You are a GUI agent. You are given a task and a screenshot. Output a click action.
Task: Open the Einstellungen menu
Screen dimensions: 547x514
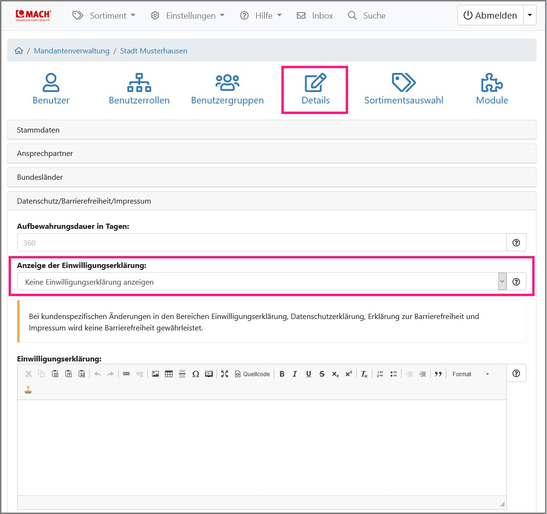click(187, 16)
